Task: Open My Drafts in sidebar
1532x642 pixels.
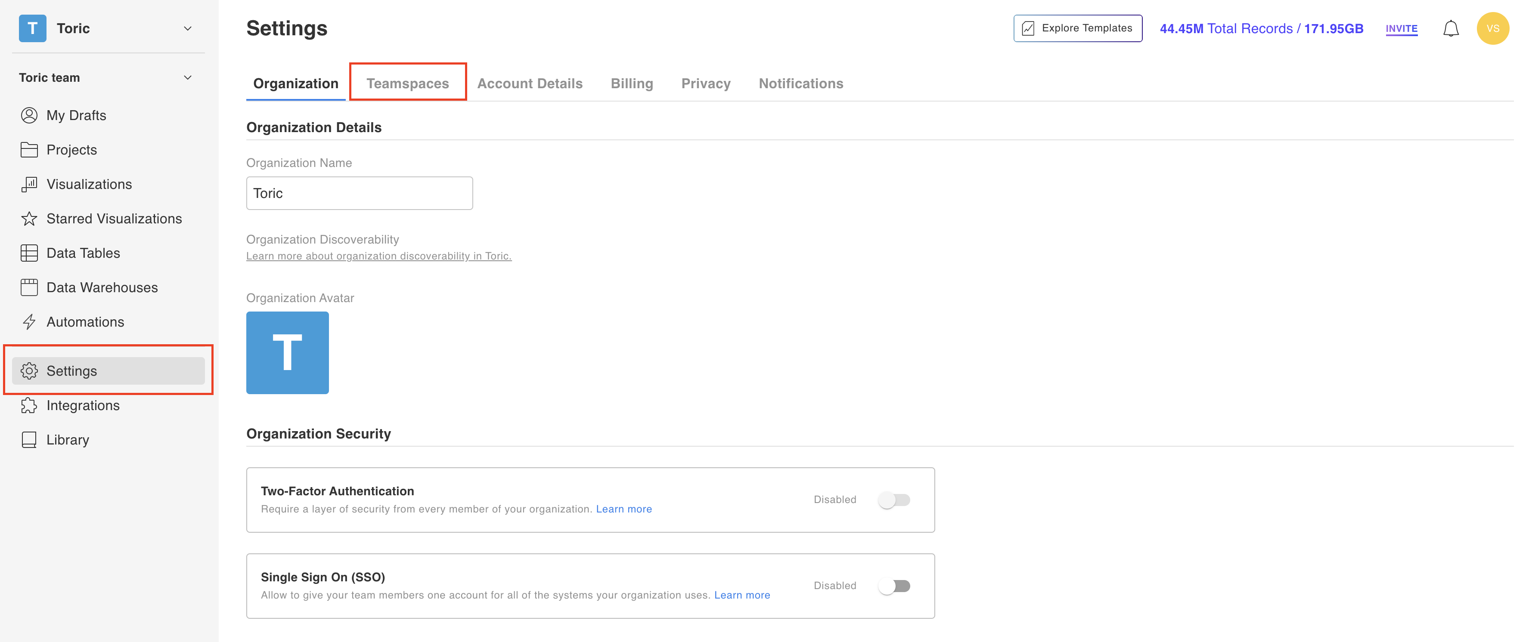Action: [x=76, y=115]
